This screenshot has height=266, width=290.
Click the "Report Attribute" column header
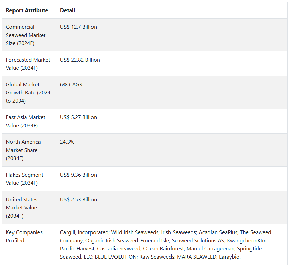click(x=27, y=10)
